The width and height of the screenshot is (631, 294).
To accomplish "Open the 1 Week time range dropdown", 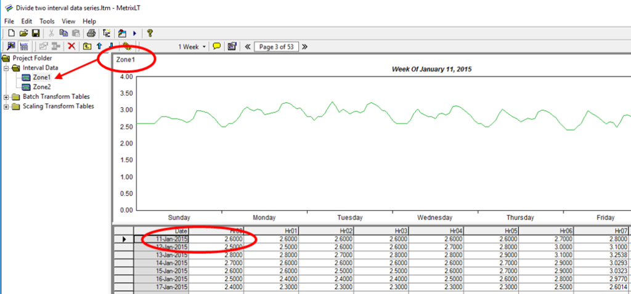I will point(192,46).
